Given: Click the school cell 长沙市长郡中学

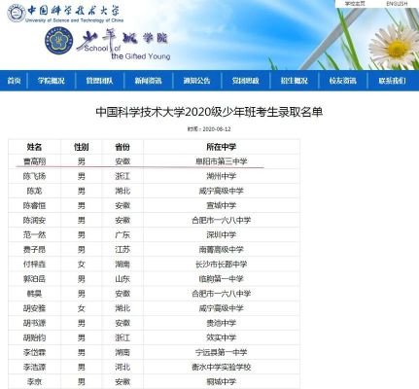Looking at the screenshot, I should tap(222, 265).
